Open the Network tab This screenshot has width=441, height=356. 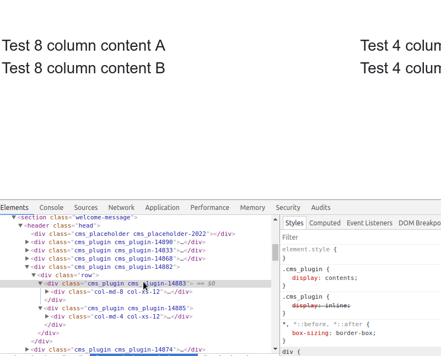(121, 208)
